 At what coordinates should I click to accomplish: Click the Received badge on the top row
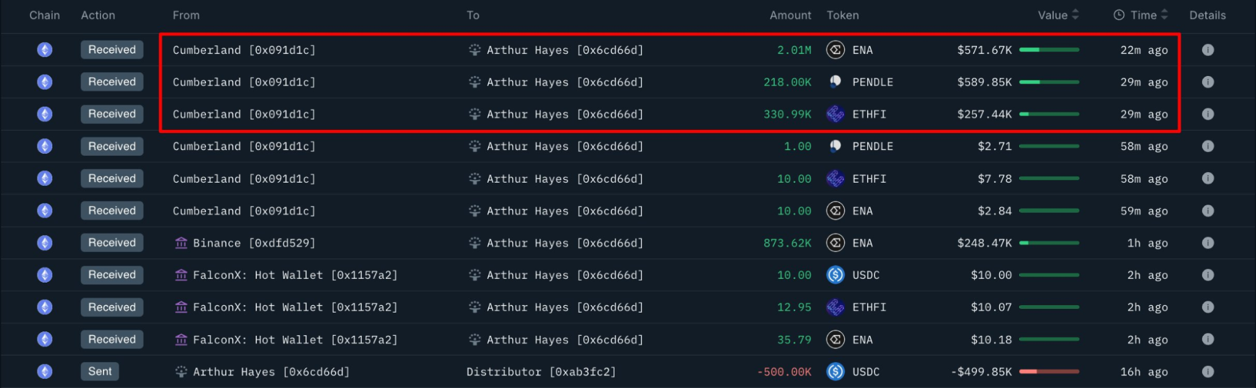pyautogui.click(x=111, y=50)
